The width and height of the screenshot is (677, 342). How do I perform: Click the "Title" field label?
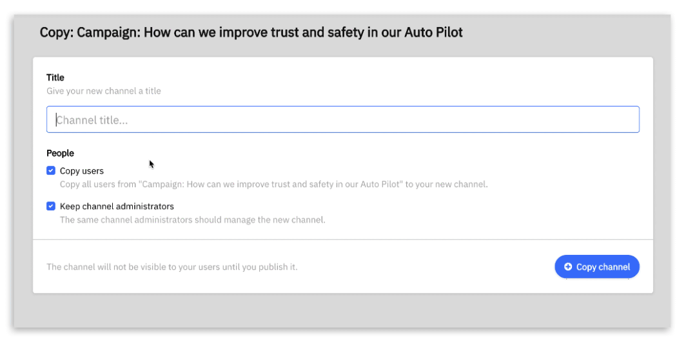point(55,77)
